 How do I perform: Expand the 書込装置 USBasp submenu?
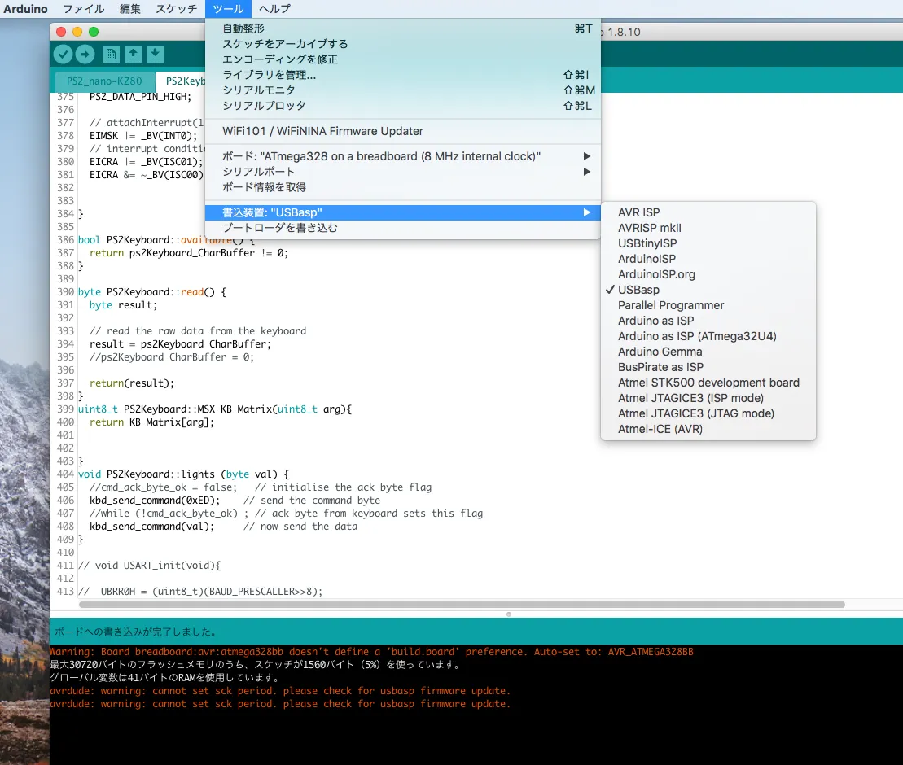click(x=402, y=212)
